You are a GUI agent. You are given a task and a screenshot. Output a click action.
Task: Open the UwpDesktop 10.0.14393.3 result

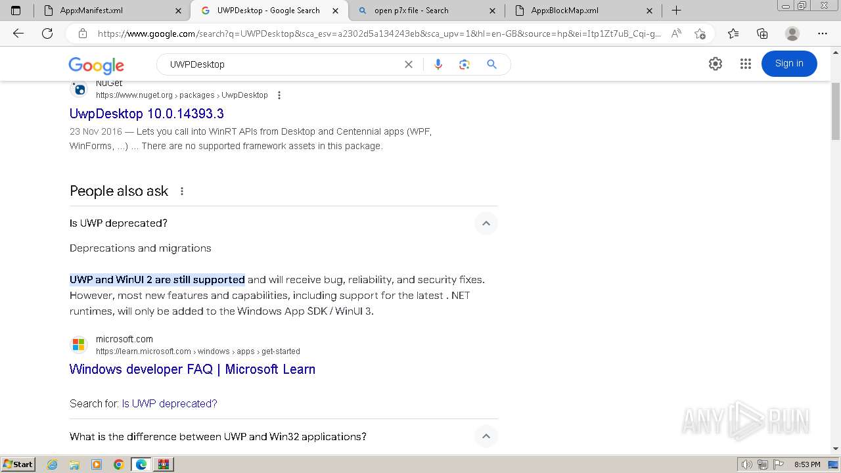point(147,114)
